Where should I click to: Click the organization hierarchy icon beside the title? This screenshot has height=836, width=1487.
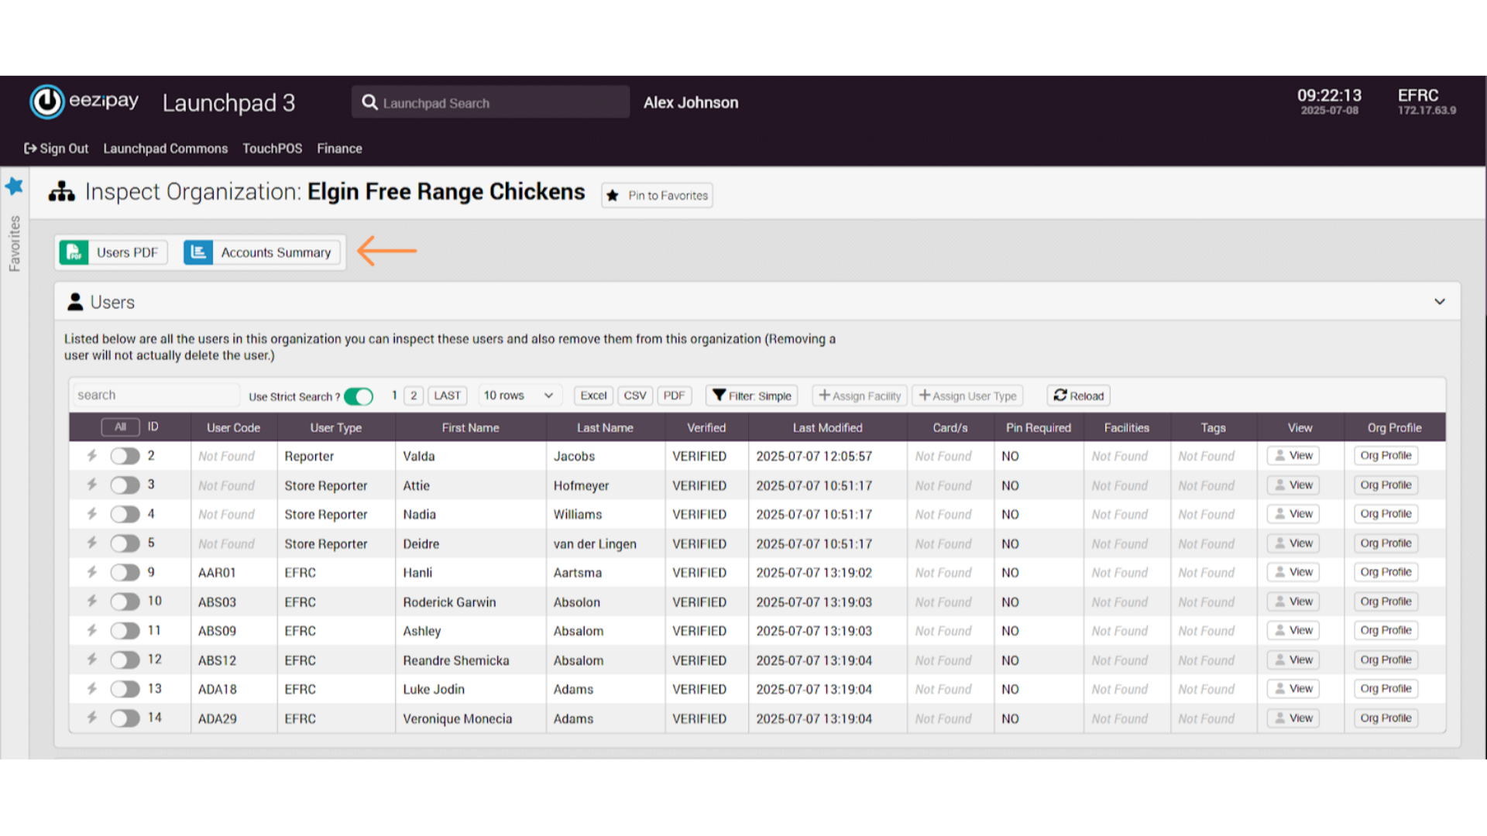62,191
